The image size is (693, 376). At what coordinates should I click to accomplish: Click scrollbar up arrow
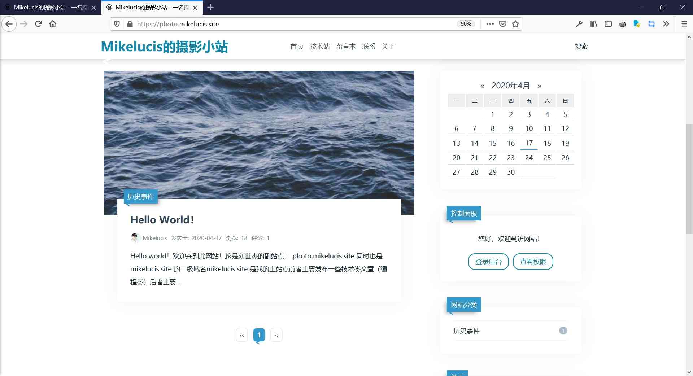point(689,37)
